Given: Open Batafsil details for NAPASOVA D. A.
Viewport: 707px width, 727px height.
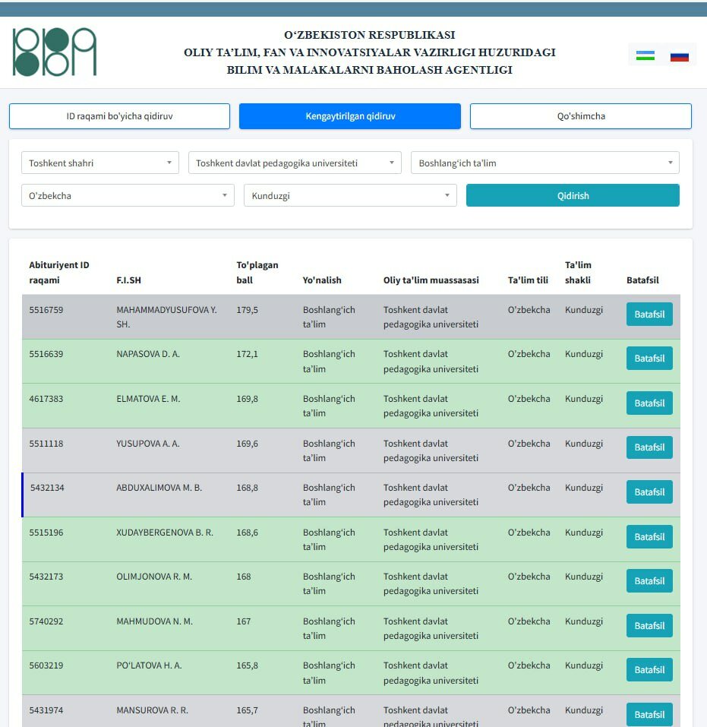Looking at the screenshot, I should [x=649, y=359].
